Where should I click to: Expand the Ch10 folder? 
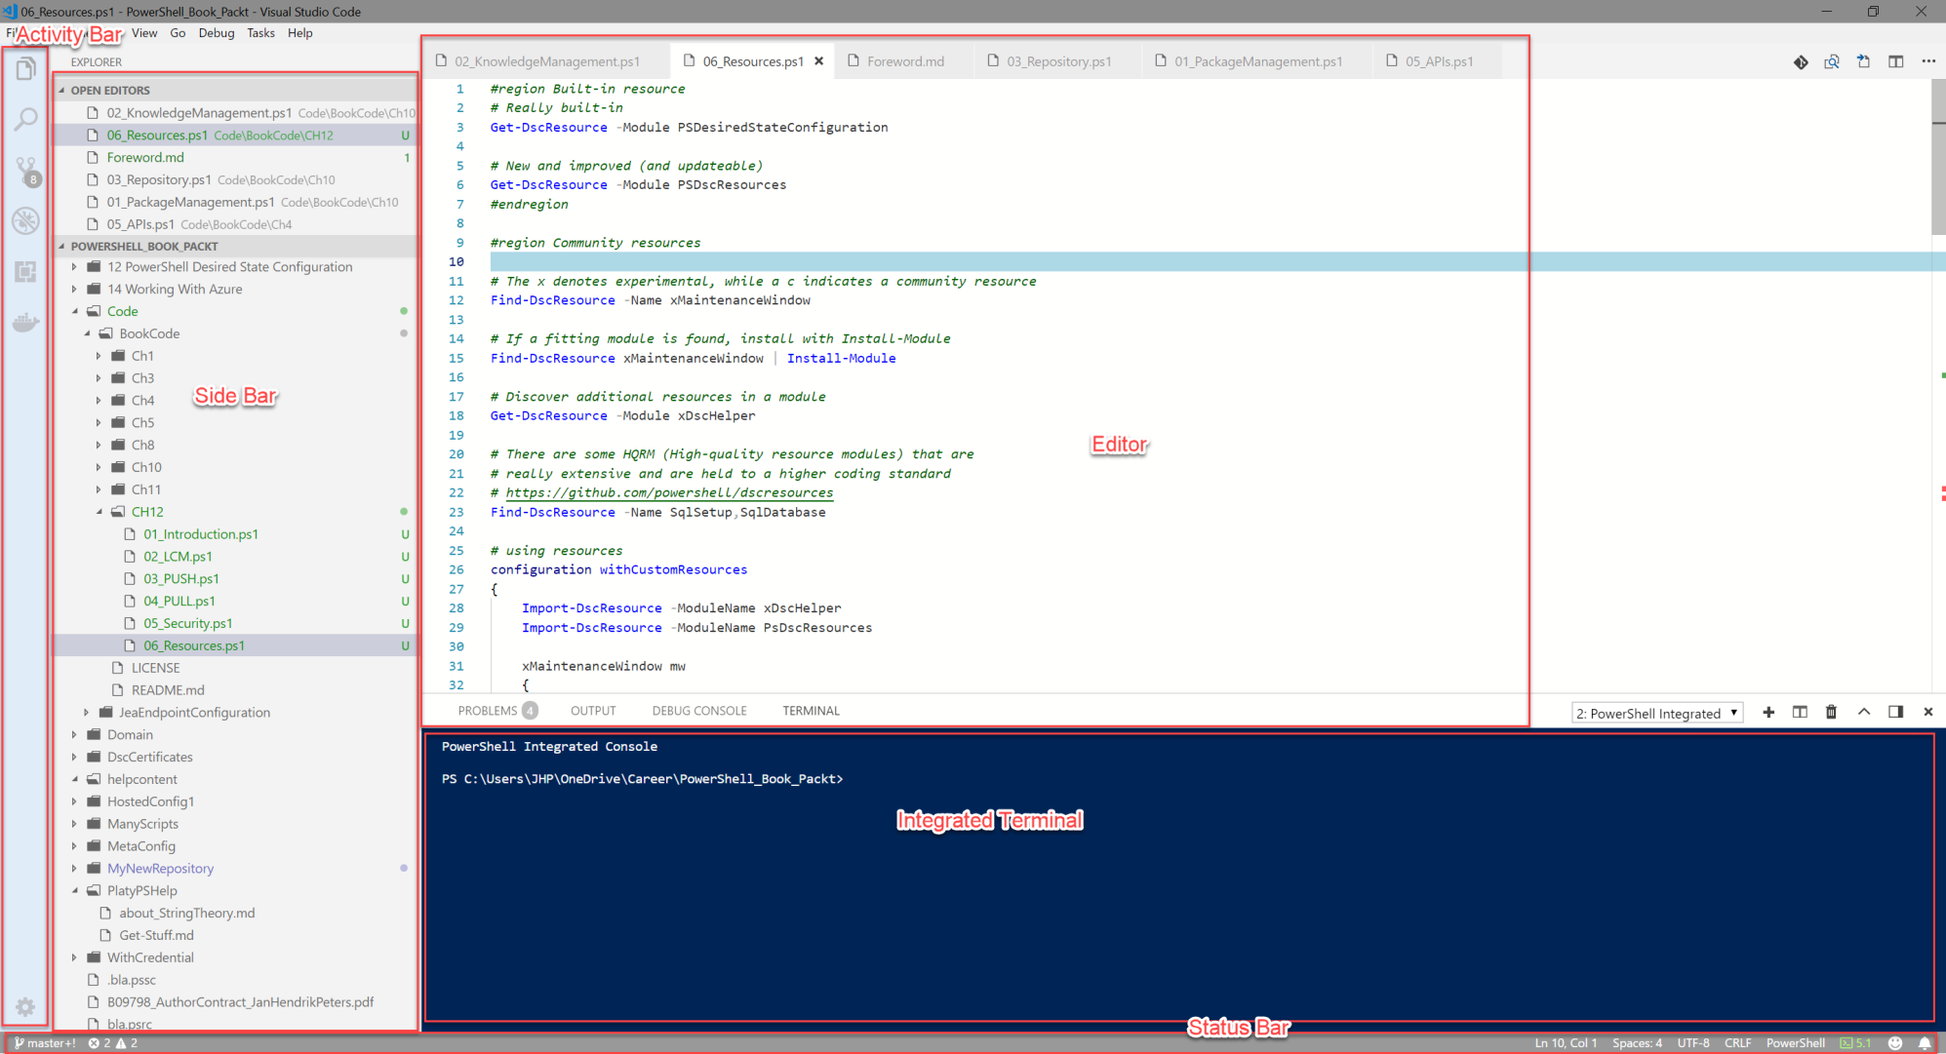tap(99, 468)
